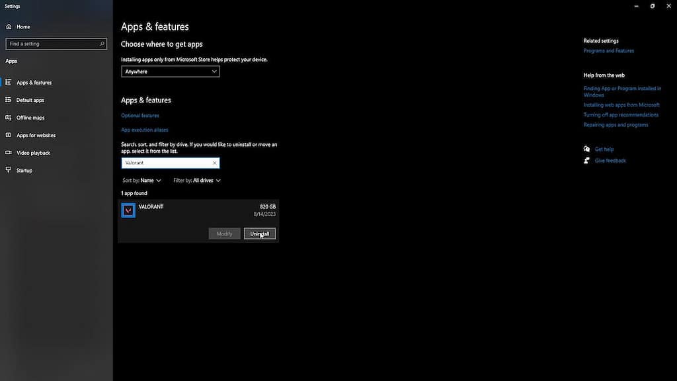Select Apps & features in sidebar

56,83
